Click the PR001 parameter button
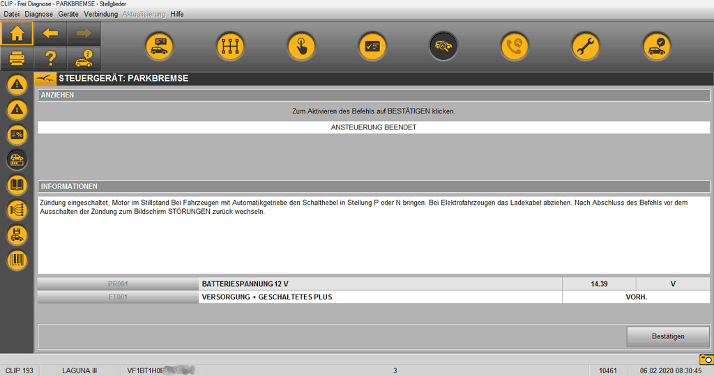This screenshot has width=714, height=376. (118, 284)
